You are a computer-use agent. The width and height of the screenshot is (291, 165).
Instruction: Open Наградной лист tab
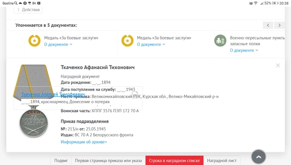tap(222, 160)
